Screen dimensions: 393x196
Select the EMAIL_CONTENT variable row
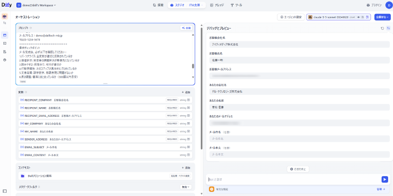(105, 155)
